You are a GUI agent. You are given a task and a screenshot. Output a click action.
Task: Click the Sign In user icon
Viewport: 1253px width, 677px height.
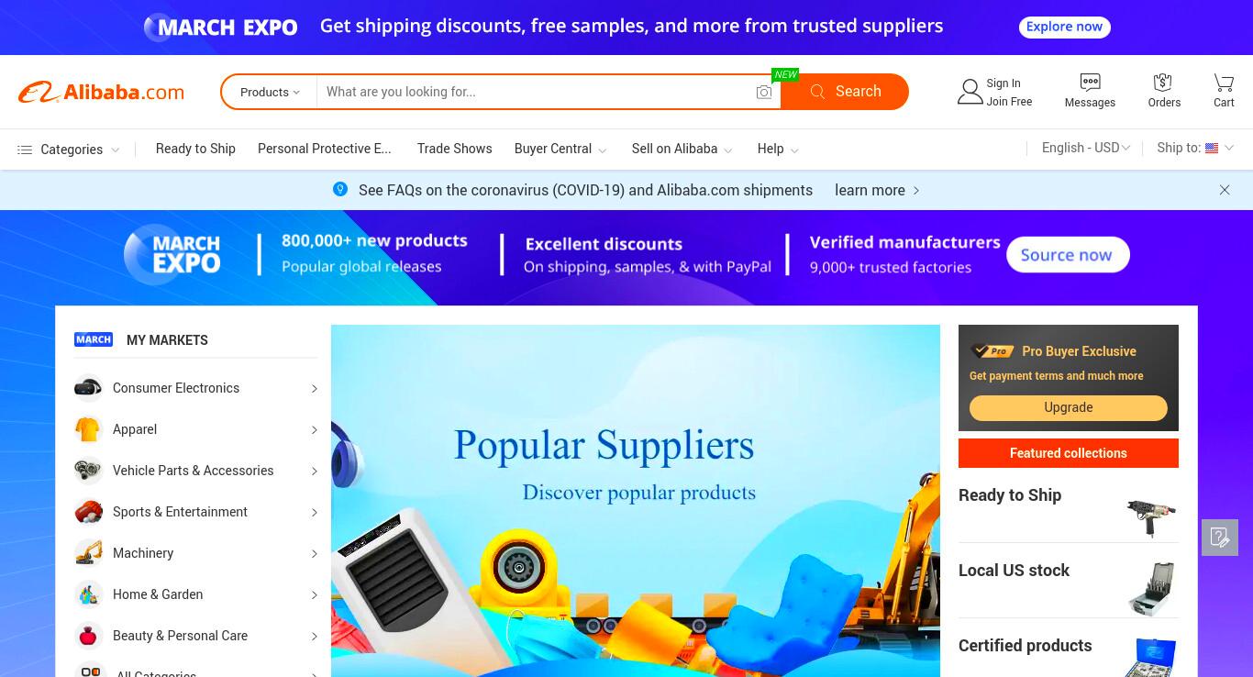pyautogui.click(x=970, y=92)
